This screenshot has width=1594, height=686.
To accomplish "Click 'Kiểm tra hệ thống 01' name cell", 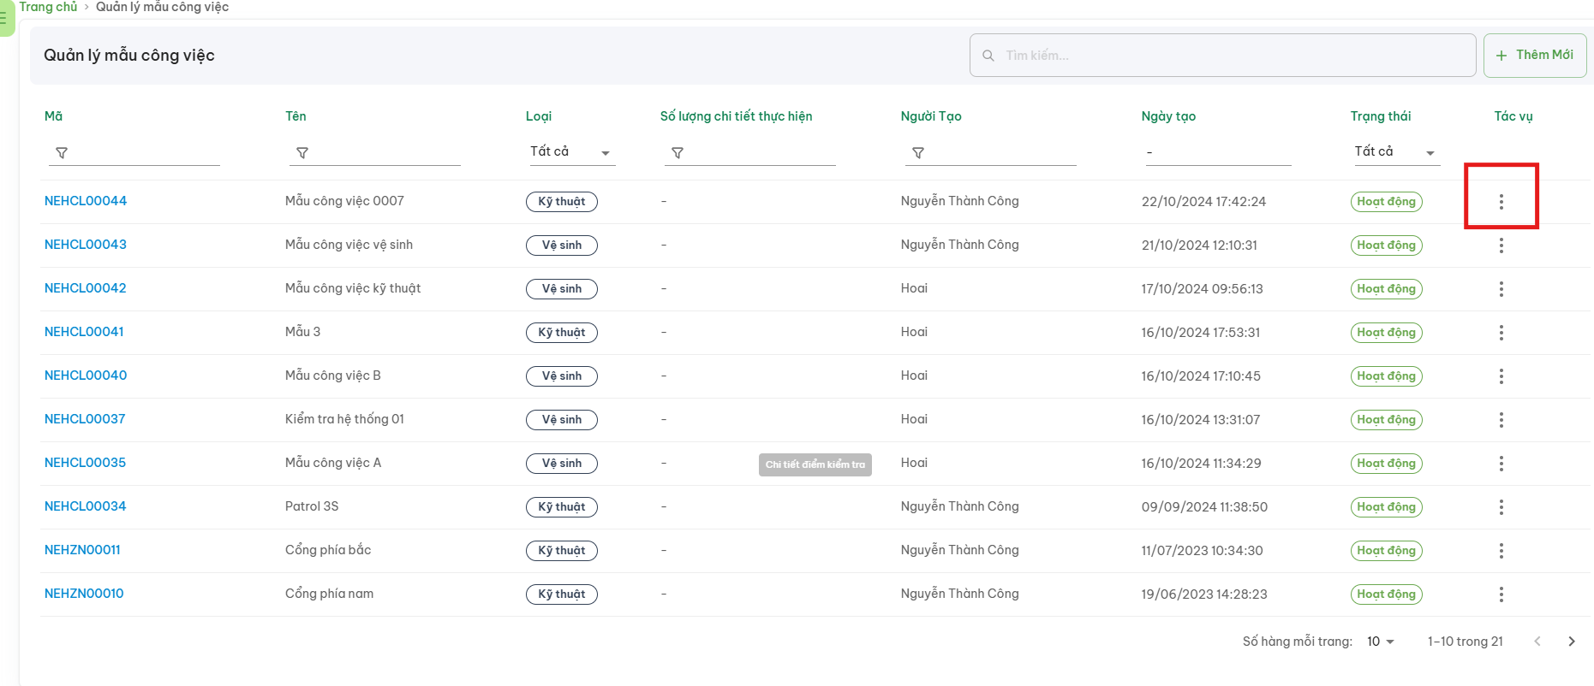I will click(344, 419).
